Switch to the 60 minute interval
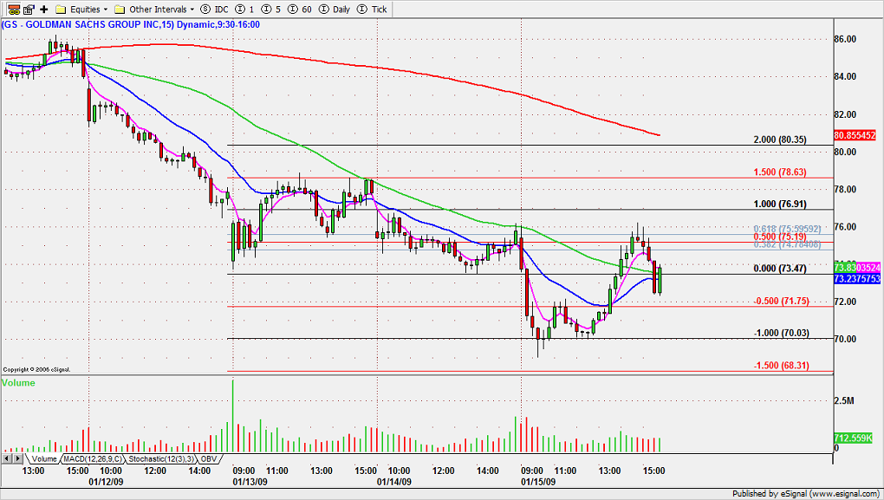The width and height of the screenshot is (884, 500). pos(300,9)
